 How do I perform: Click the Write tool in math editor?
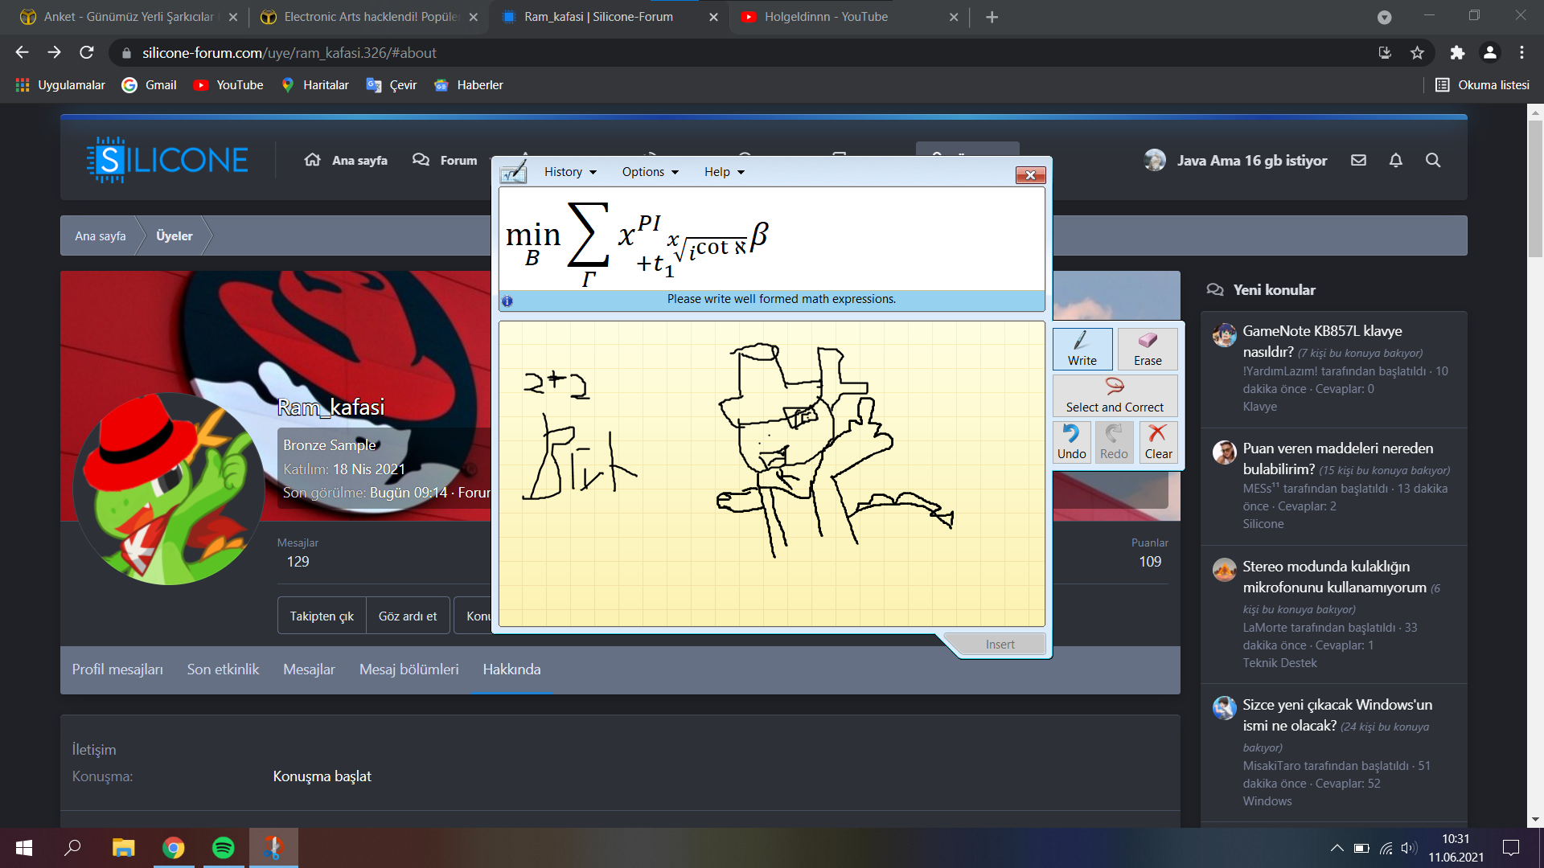(1082, 346)
